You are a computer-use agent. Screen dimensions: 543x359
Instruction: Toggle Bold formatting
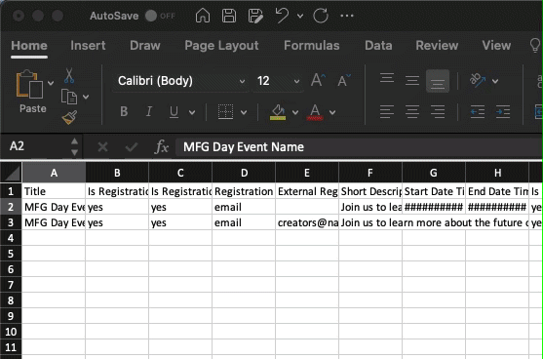(124, 112)
